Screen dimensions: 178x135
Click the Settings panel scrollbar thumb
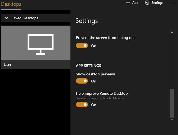(x=172, y=103)
